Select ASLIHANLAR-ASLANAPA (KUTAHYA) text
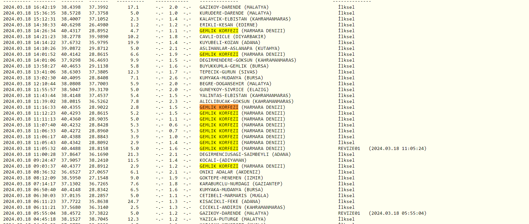 pyautogui.click(x=239, y=48)
